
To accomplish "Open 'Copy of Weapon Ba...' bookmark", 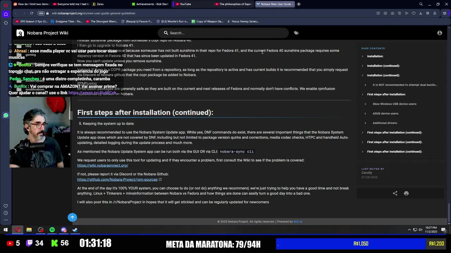I will pos(208,21).
